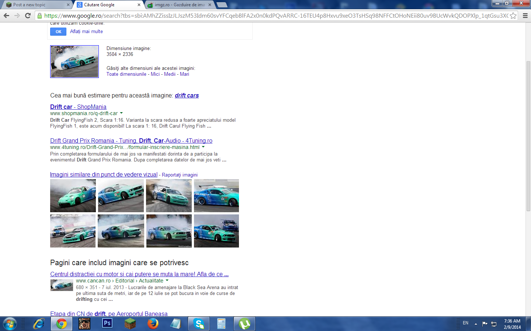The width and height of the screenshot is (531, 331).
Task: Open the face avatar taskbar app
Action: (x=84, y=324)
